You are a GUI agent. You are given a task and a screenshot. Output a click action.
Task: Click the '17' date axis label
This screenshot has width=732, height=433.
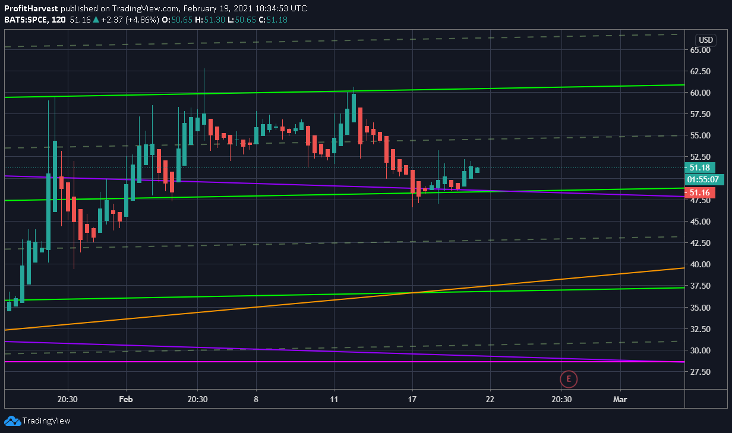(413, 400)
